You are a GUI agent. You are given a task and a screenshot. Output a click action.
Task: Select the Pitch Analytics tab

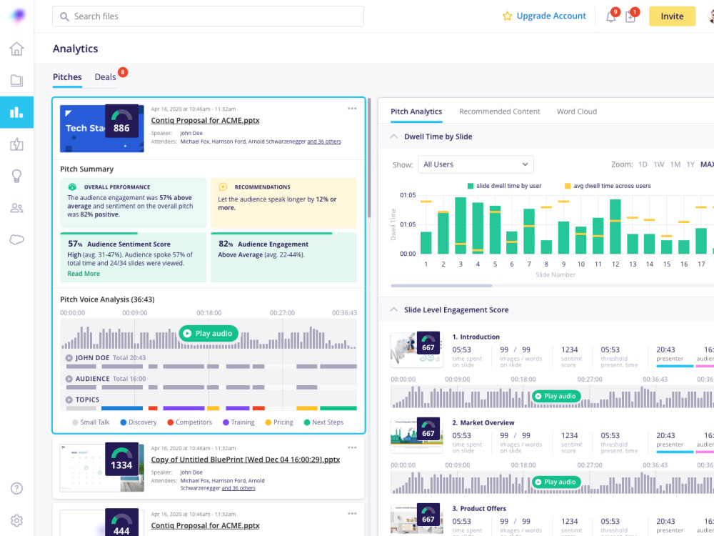(x=416, y=111)
